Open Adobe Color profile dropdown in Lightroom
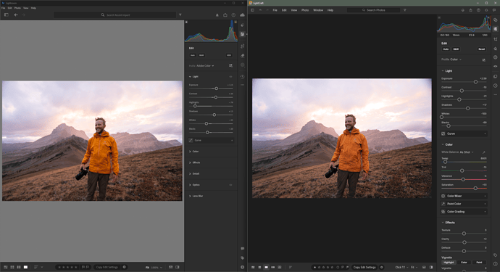This screenshot has width=500, height=272. (205, 66)
